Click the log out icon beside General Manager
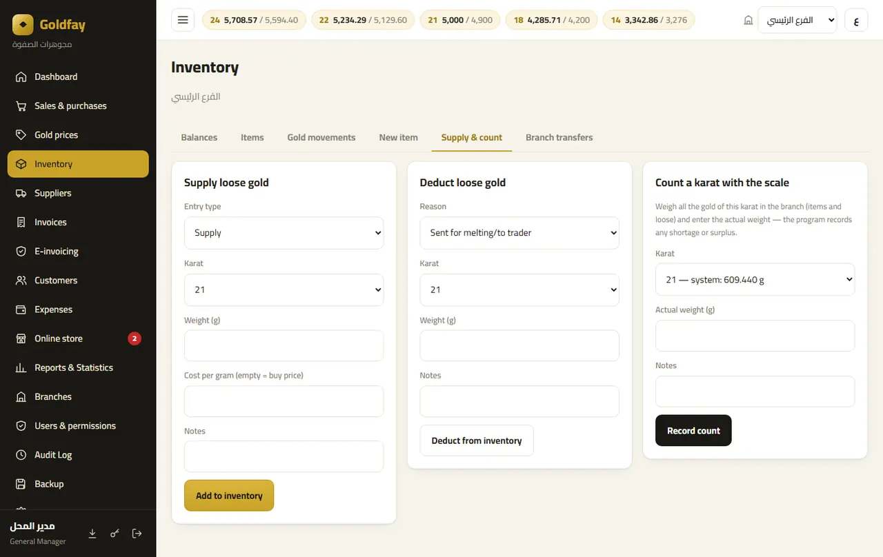Image resolution: width=883 pixels, height=557 pixels. coord(137,533)
